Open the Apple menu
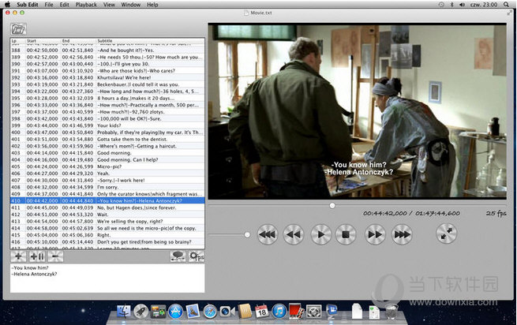 (x=7, y=5)
